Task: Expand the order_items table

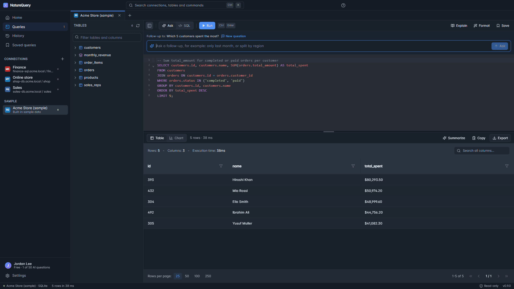Action: (75, 63)
